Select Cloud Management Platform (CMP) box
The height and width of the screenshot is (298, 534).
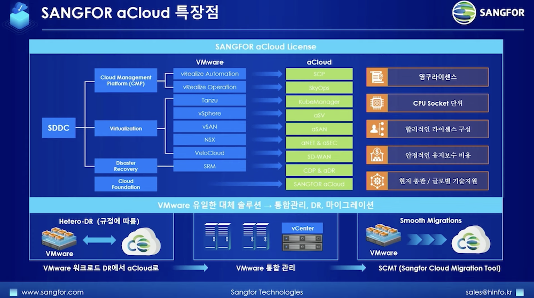(125, 81)
